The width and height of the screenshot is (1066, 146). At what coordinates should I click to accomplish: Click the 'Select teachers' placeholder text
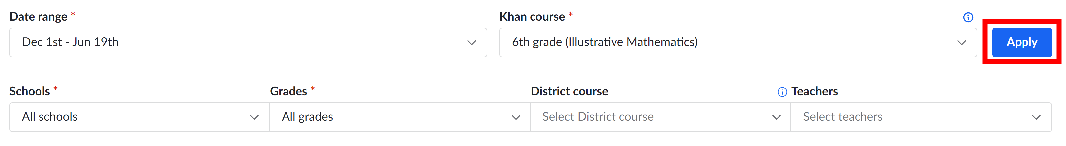coord(843,117)
